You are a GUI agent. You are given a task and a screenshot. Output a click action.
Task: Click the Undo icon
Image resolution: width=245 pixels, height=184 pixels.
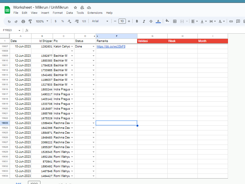9,21
